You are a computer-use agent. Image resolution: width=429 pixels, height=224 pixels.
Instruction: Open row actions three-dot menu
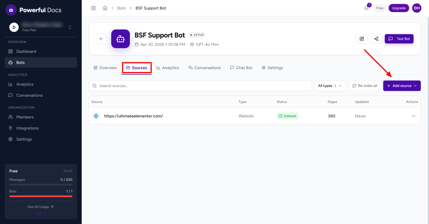413,116
